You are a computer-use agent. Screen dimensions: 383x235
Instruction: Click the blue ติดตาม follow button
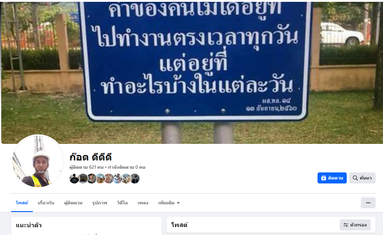pos(332,178)
